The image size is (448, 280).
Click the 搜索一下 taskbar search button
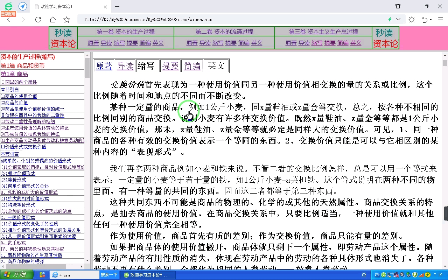point(109,275)
